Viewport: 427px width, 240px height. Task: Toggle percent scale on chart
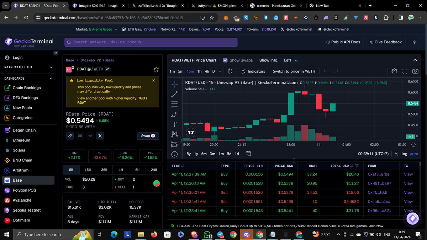[396, 154]
